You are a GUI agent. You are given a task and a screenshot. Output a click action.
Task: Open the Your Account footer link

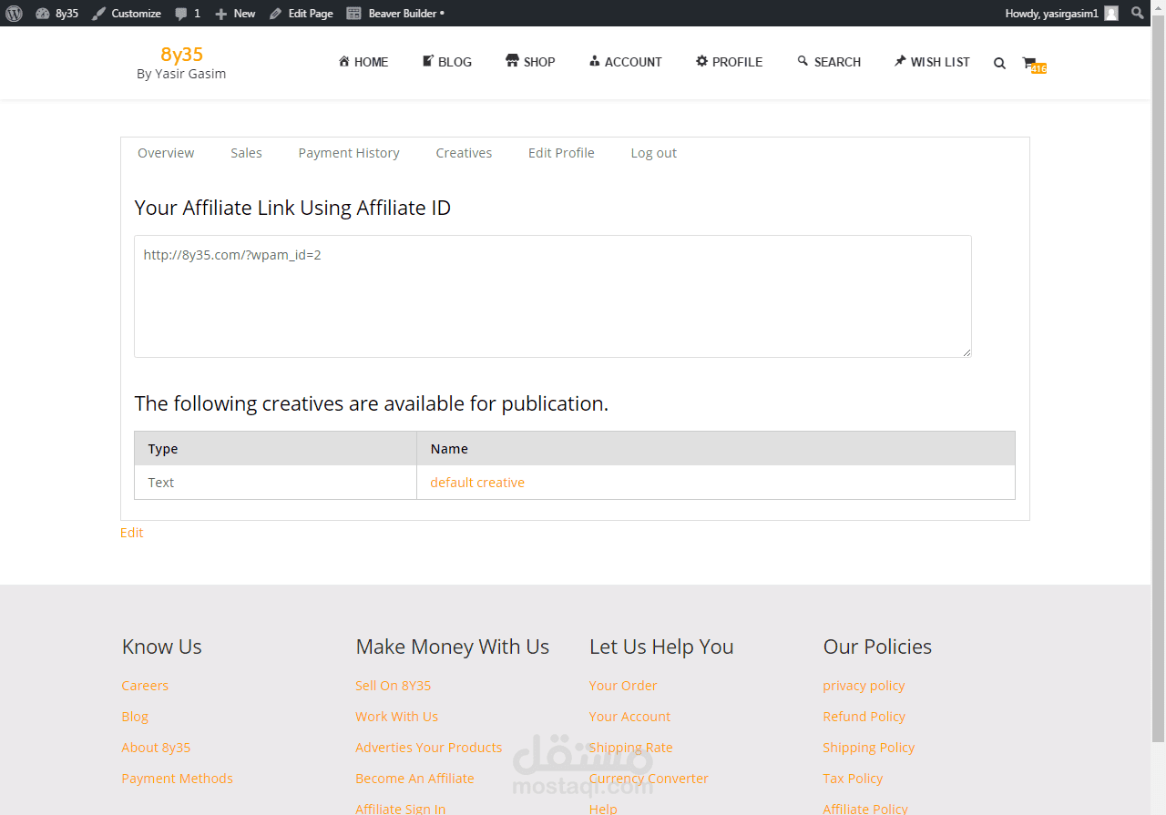click(x=629, y=717)
